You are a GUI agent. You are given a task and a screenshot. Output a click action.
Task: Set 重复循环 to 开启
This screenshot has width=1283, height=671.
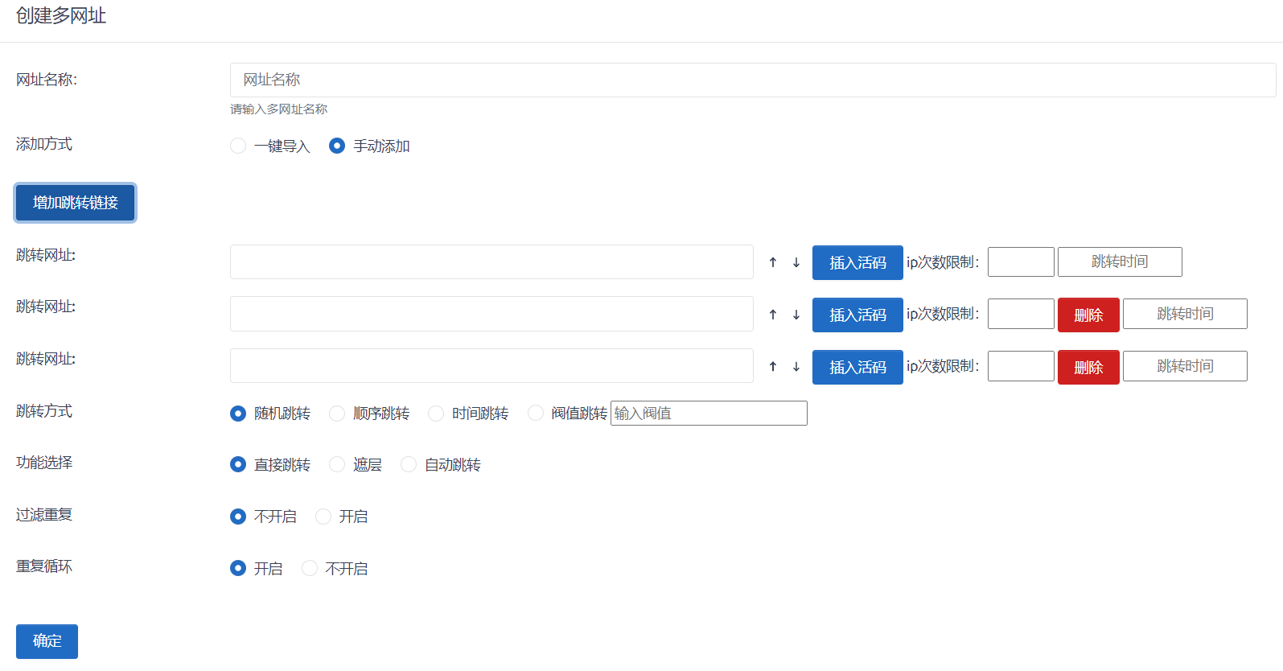coord(238,568)
